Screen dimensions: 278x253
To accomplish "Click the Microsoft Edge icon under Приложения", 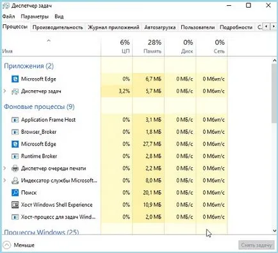I will 15,79.
